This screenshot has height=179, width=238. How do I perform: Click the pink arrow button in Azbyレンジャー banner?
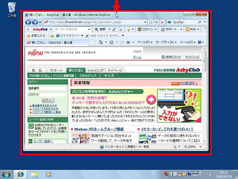pos(151,99)
